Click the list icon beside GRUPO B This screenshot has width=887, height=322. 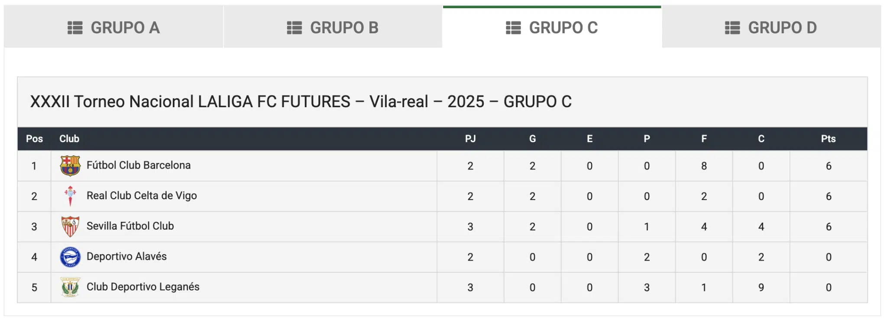pyautogui.click(x=295, y=28)
